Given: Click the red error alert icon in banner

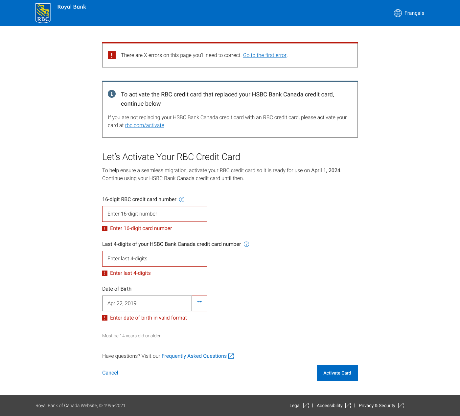Looking at the screenshot, I should [112, 55].
